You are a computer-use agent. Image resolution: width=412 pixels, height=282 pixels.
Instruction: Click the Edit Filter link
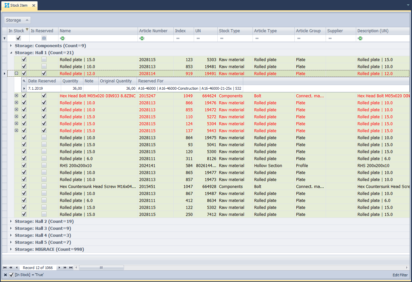400,275
